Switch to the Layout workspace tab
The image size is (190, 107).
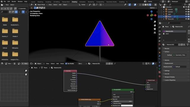click(x=33, y=2)
